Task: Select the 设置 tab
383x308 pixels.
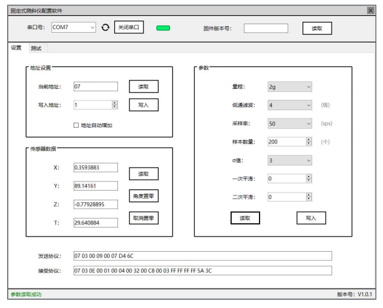Action: [16, 48]
